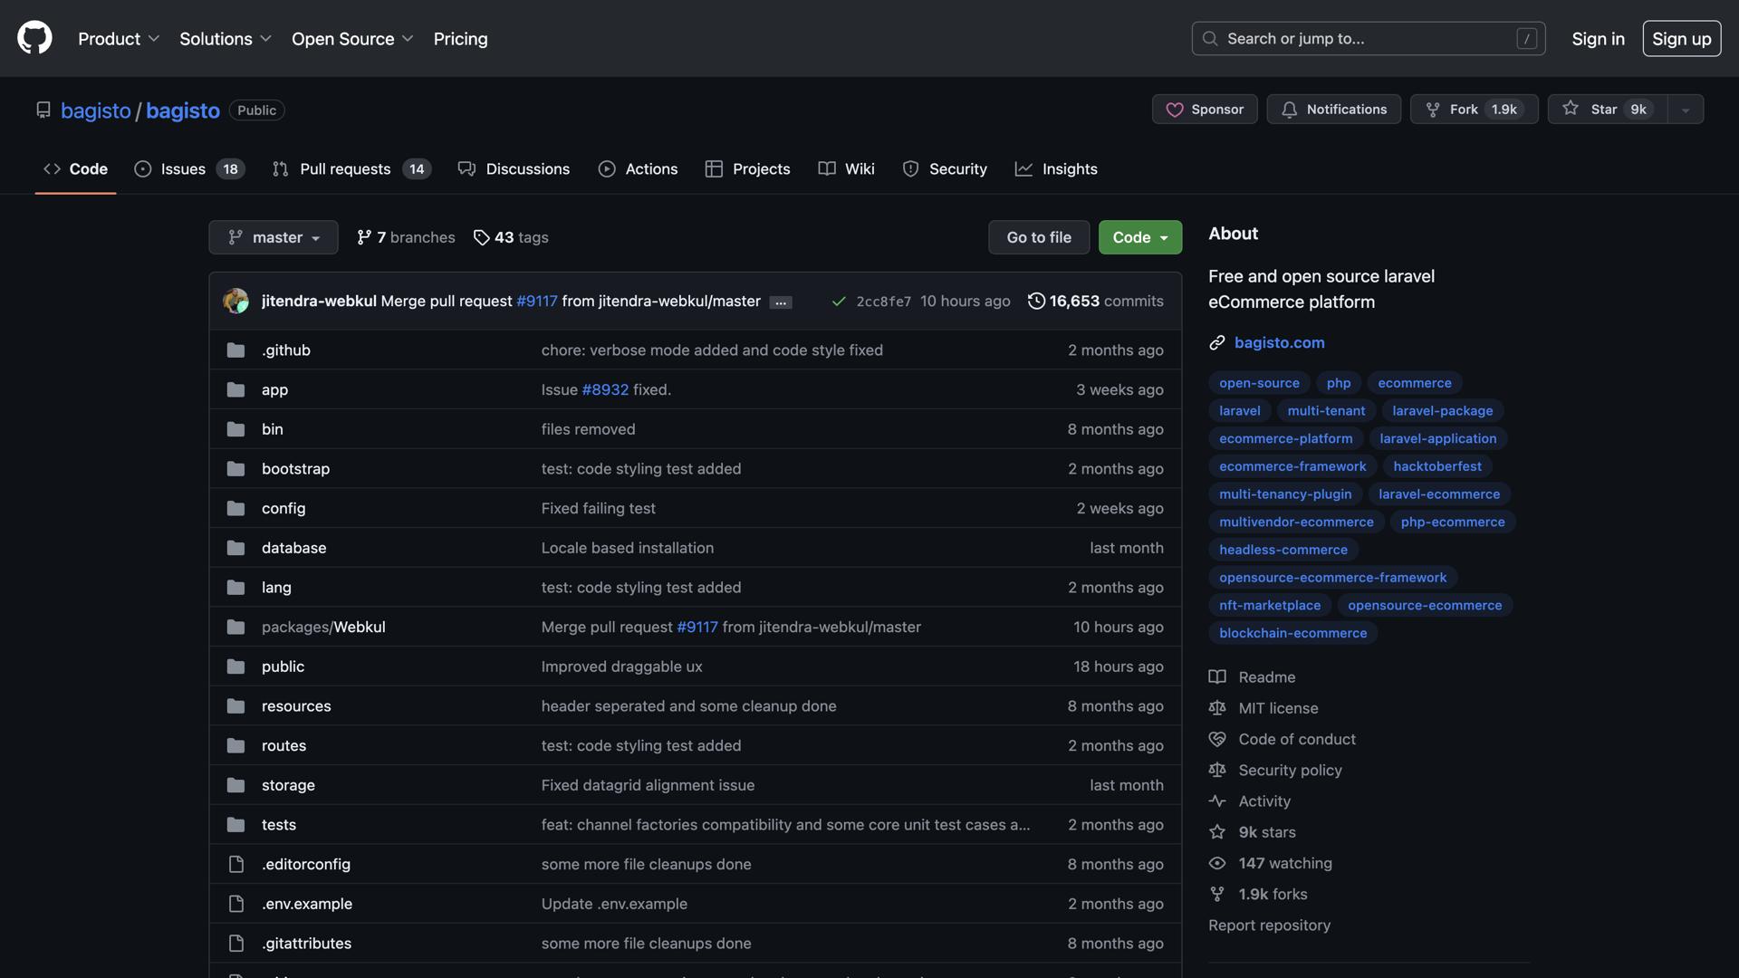
Task: Open the master branch dropdown
Action: [273, 237]
